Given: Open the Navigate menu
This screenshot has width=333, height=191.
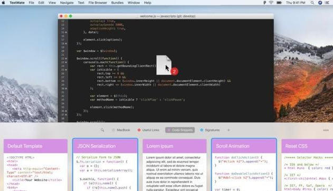Looking at the screenshot, I should 66,3.
